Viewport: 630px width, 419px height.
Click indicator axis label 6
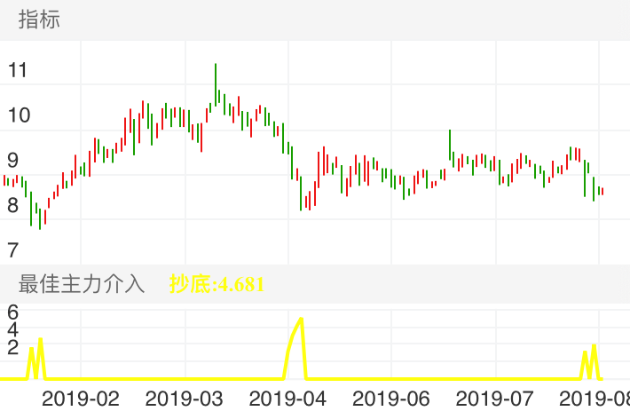coord(12,312)
